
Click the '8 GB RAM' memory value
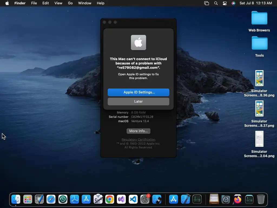(x=138, y=112)
